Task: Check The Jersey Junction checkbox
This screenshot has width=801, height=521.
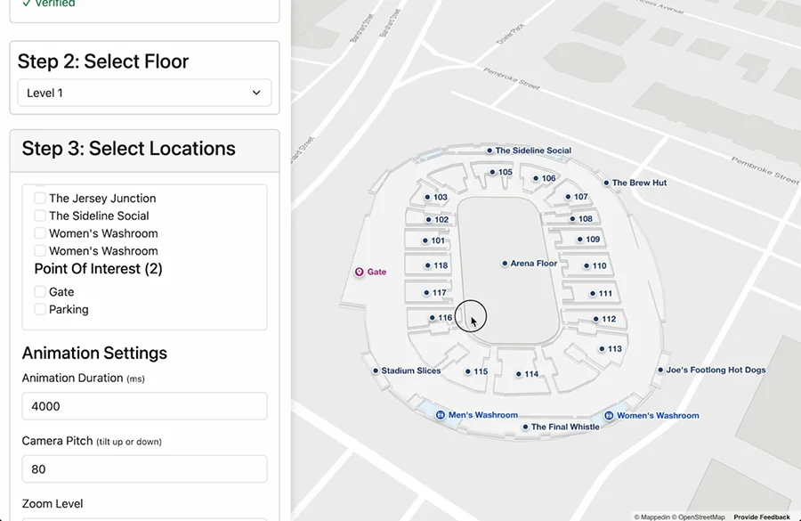Action: [x=40, y=198]
